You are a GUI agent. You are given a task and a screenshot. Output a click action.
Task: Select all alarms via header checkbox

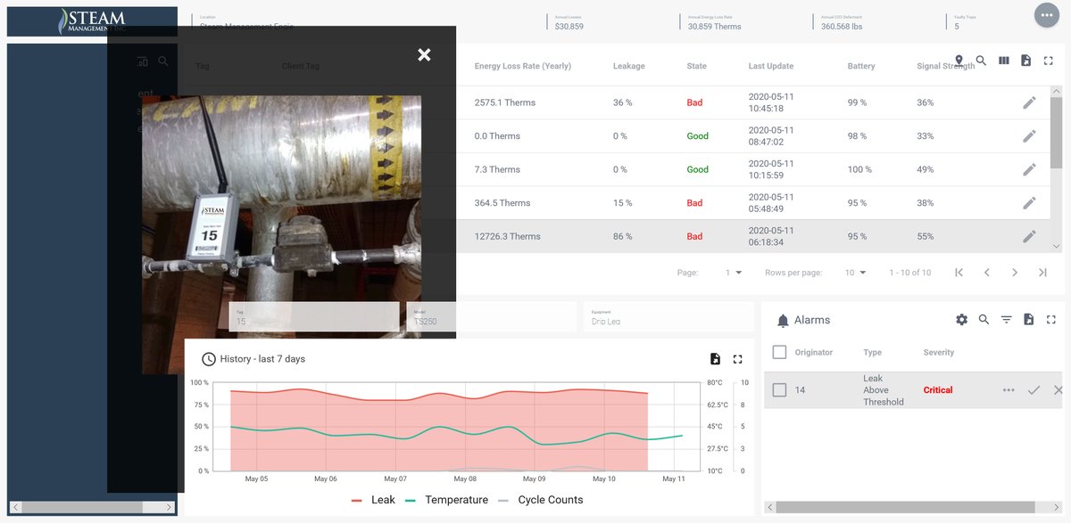[x=778, y=352]
